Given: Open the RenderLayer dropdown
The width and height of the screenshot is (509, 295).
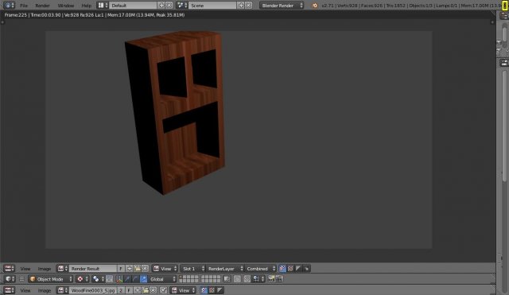Looking at the screenshot, I should pyautogui.click(x=225, y=269).
